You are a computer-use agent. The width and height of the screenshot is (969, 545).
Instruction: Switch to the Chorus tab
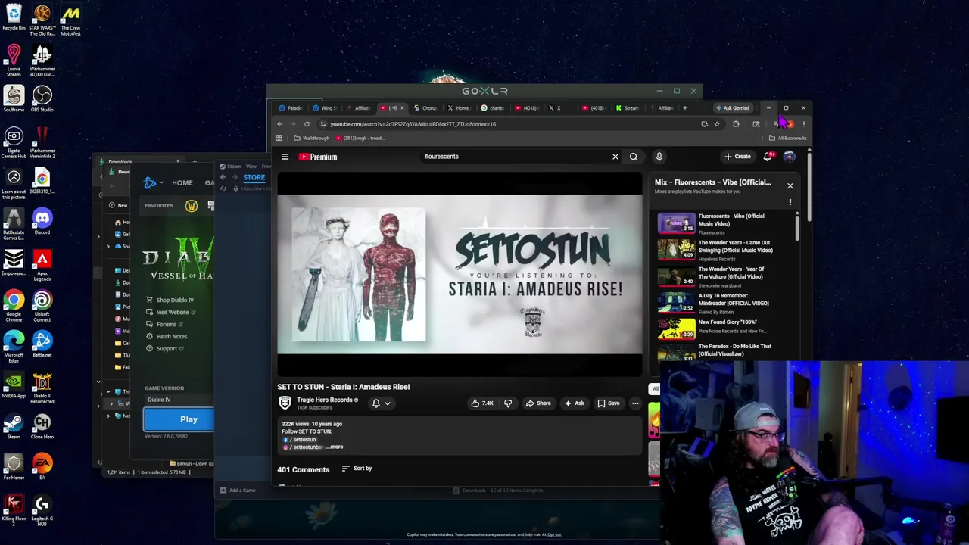426,108
